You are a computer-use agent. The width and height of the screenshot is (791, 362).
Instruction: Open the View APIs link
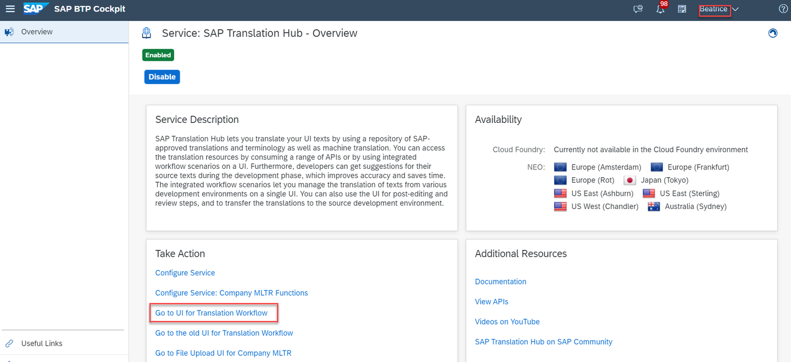point(492,302)
